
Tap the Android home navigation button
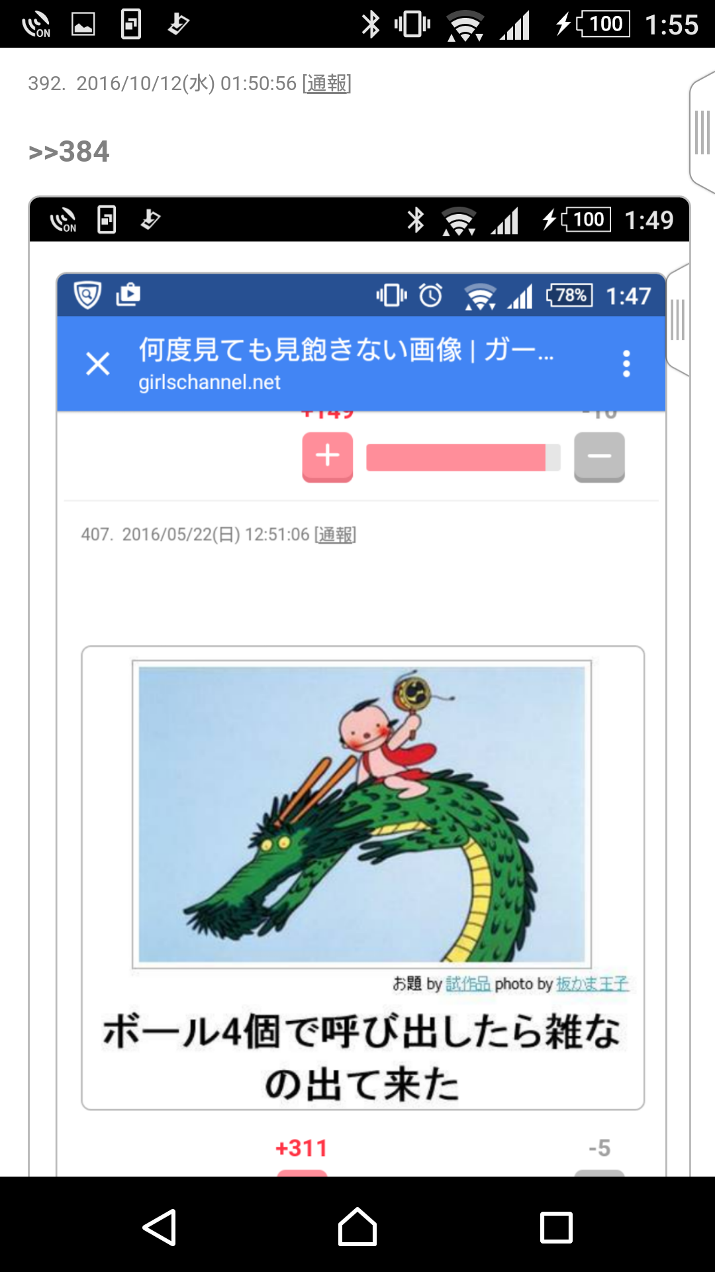click(x=358, y=1227)
